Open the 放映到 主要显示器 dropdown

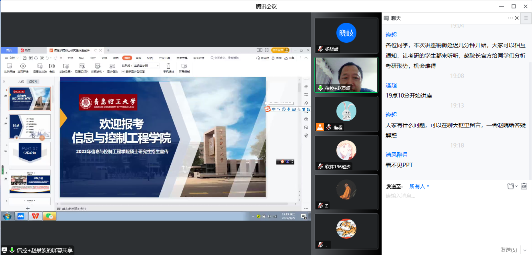tap(146, 65)
